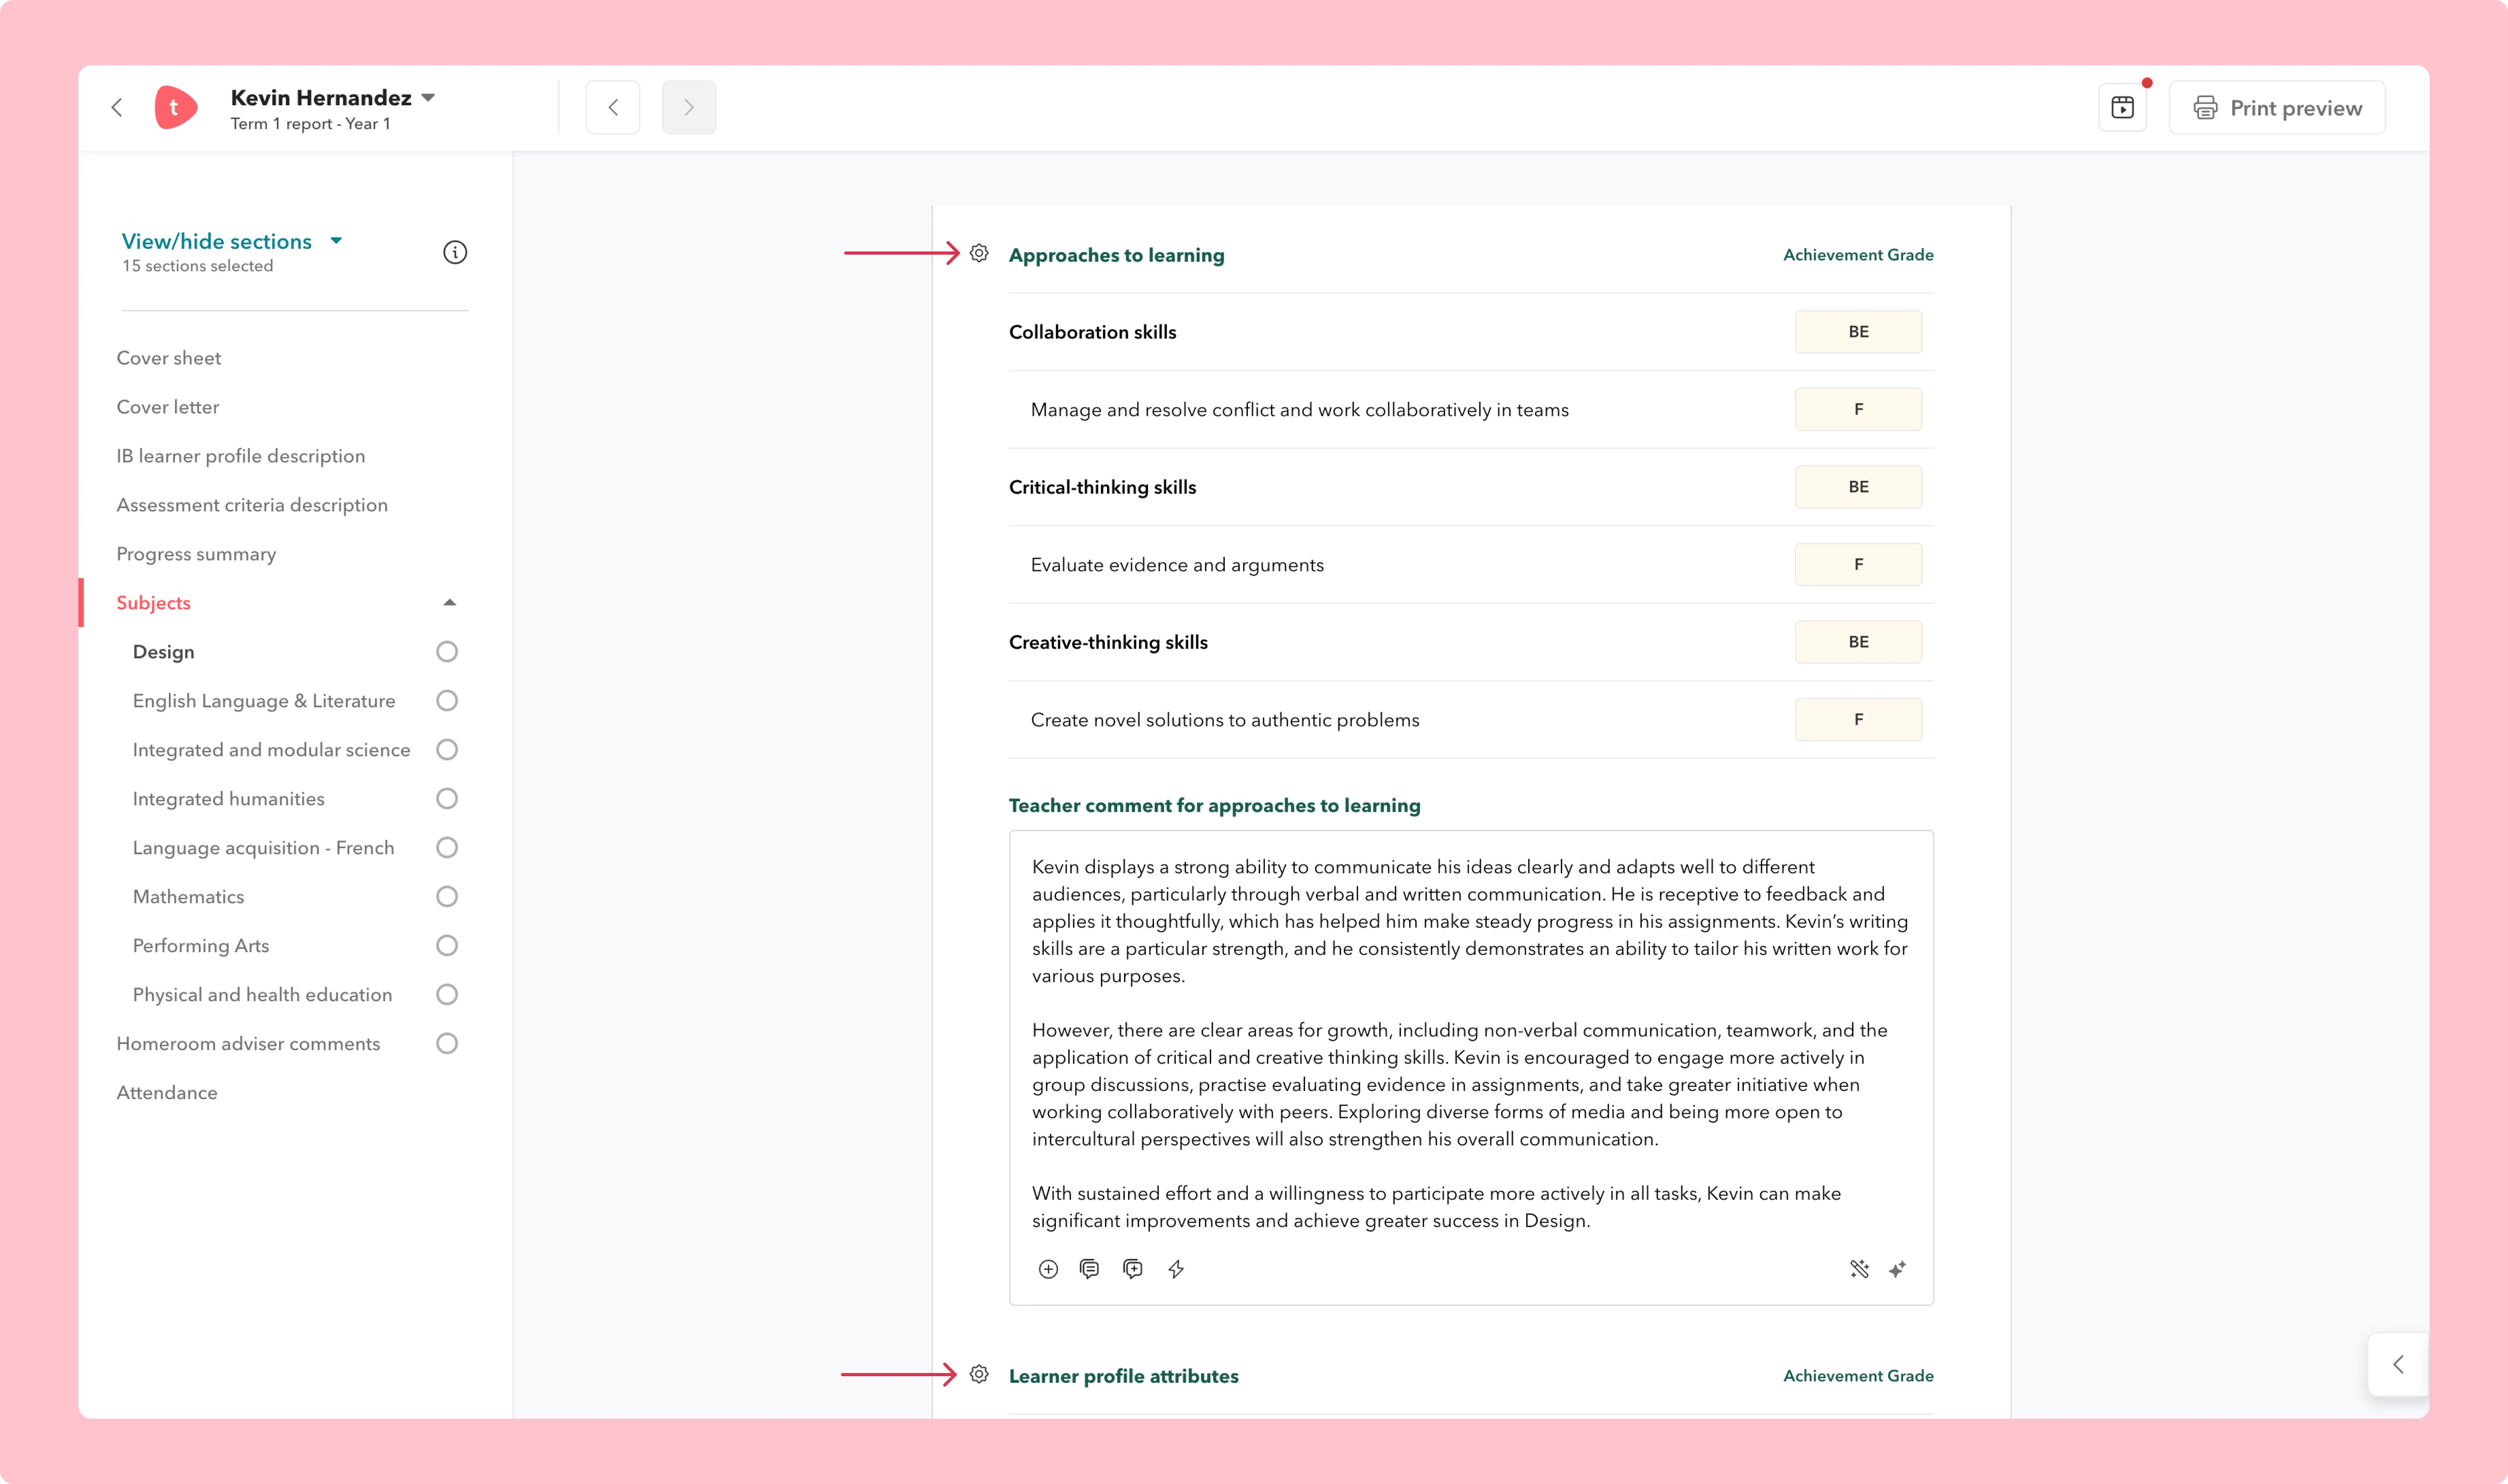Viewport: 2508px width, 1484px height.
Task: Select Progress summary in the sidebar
Action: (x=196, y=554)
